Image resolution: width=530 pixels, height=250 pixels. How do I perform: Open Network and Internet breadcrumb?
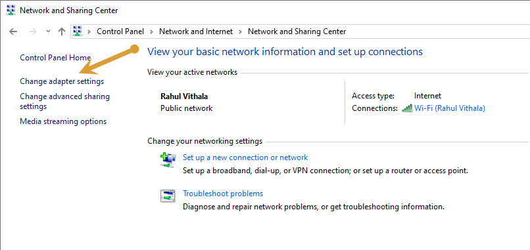(x=196, y=31)
